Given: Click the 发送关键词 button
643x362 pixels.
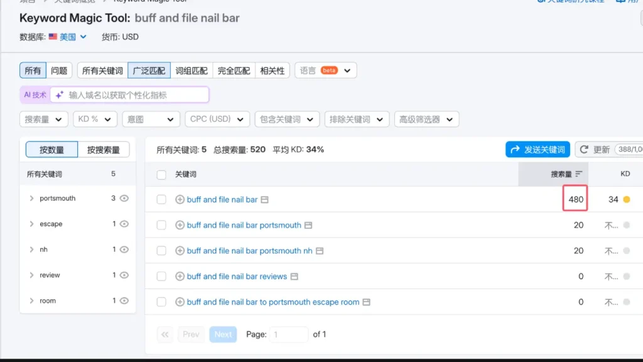Looking at the screenshot, I should (x=538, y=150).
